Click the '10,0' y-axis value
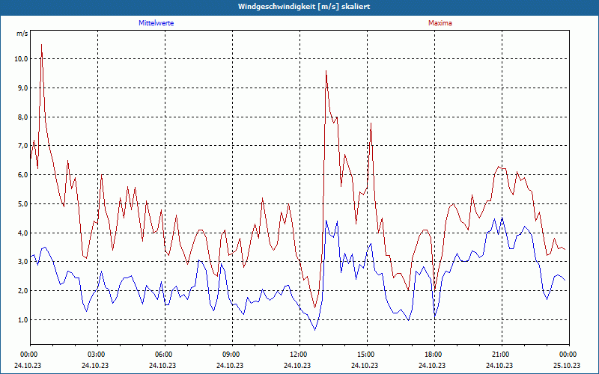Image resolution: width=599 pixels, height=374 pixels. click(x=22, y=59)
